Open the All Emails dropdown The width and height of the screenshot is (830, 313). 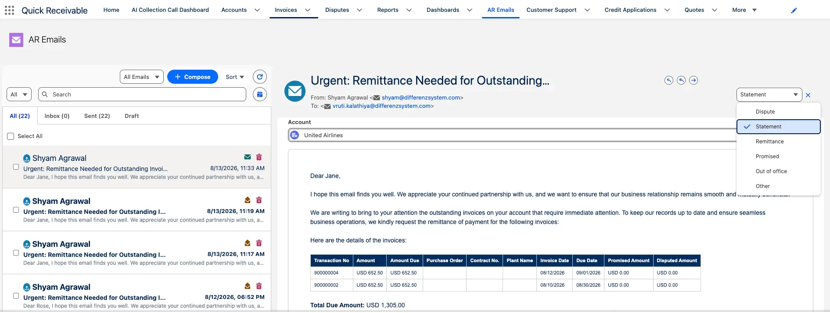[x=142, y=77]
